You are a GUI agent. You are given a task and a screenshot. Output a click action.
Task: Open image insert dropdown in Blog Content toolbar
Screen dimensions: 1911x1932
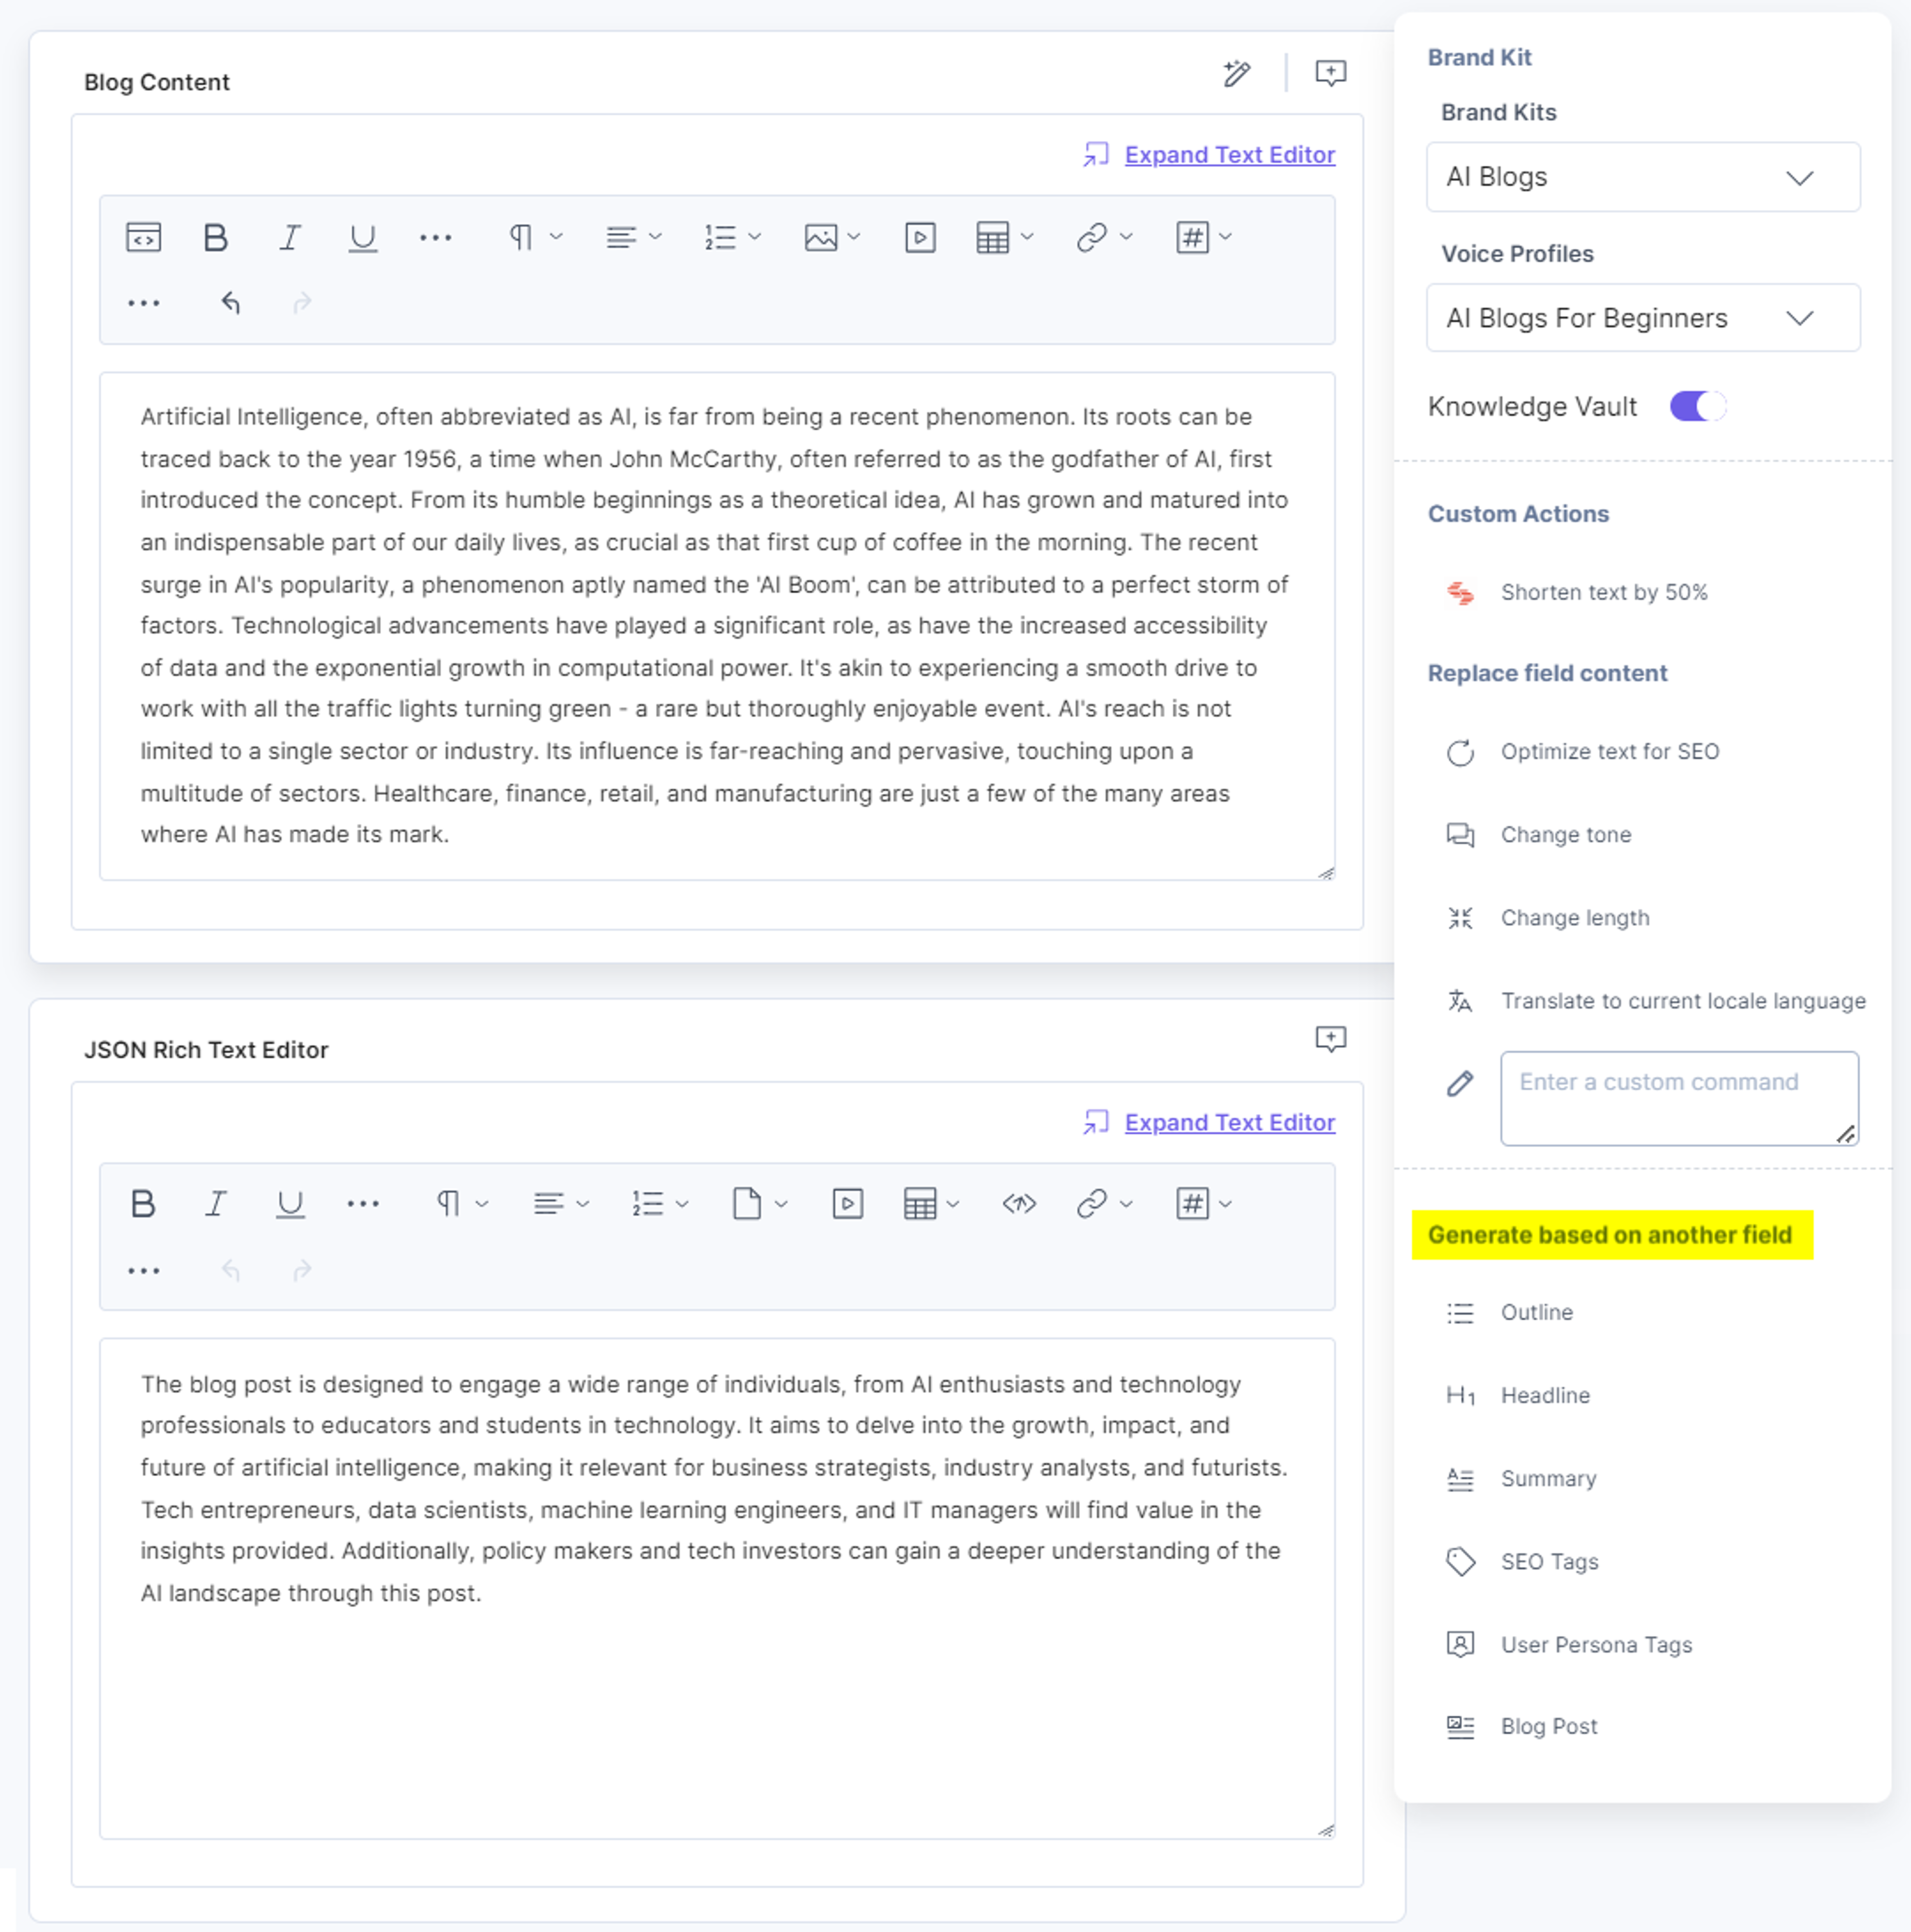(832, 238)
